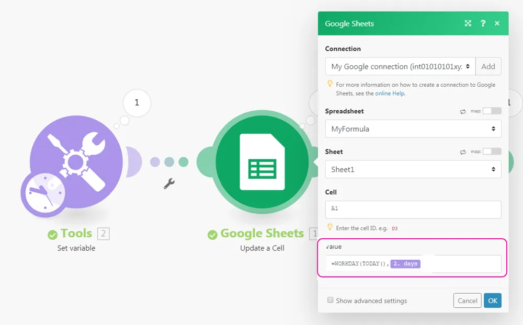Click the Add connection button
523x325 pixels.
click(488, 66)
